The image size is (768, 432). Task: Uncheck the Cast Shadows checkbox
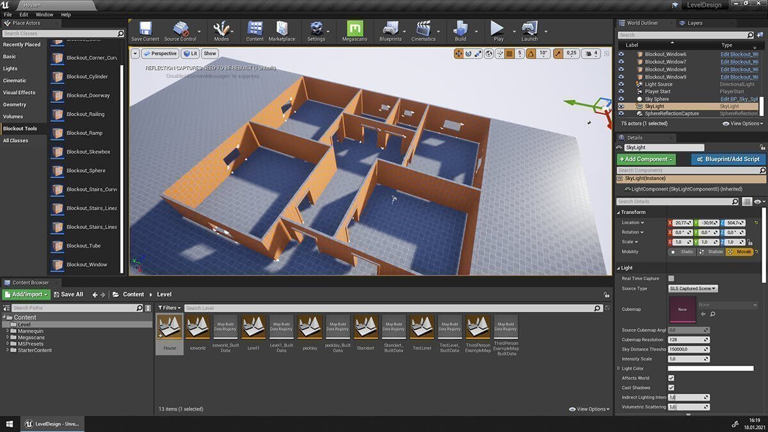click(671, 388)
